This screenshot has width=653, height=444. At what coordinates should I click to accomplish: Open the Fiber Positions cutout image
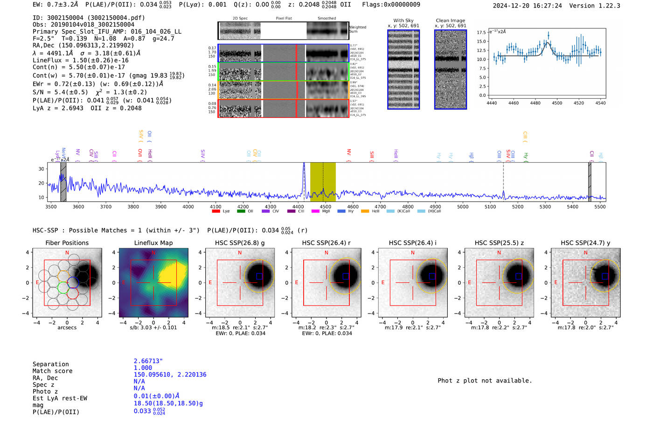click(67, 282)
